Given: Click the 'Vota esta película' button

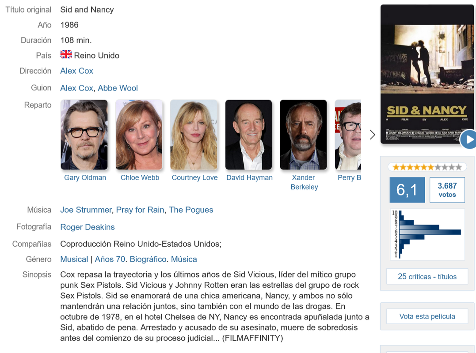Looking at the screenshot, I should point(427,316).
